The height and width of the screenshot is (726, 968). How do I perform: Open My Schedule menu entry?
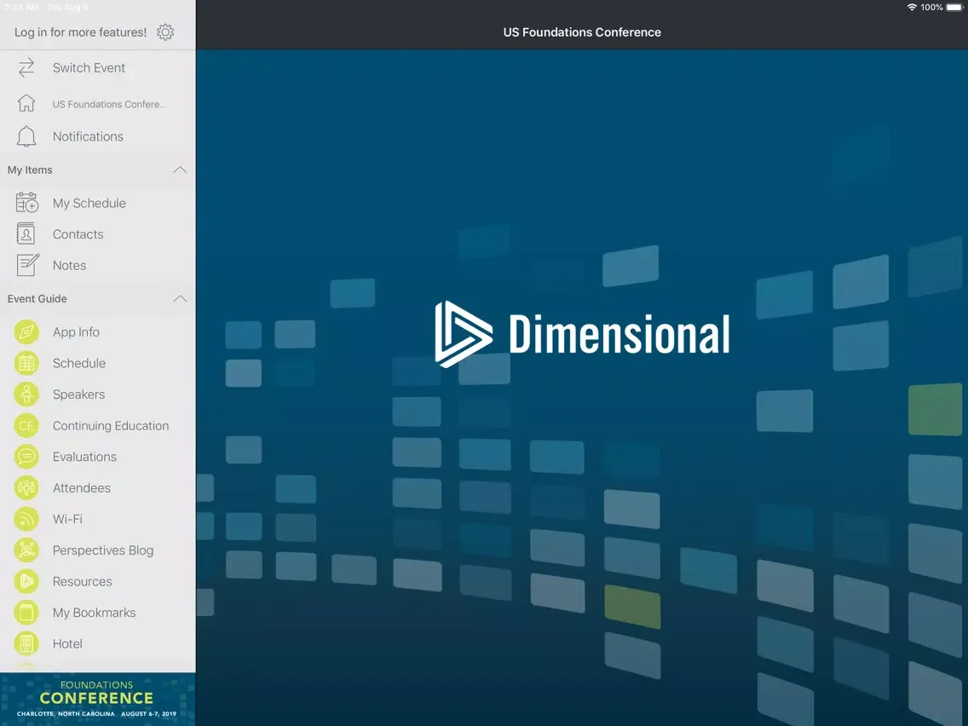97,203
